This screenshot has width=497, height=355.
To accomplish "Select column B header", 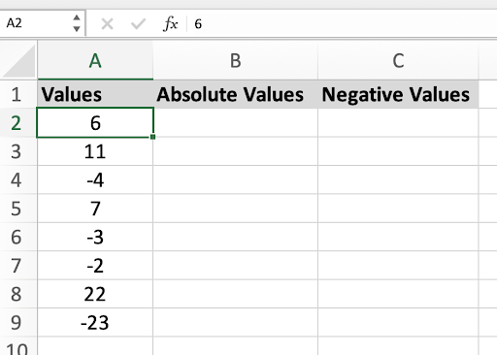I will [x=235, y=60].
